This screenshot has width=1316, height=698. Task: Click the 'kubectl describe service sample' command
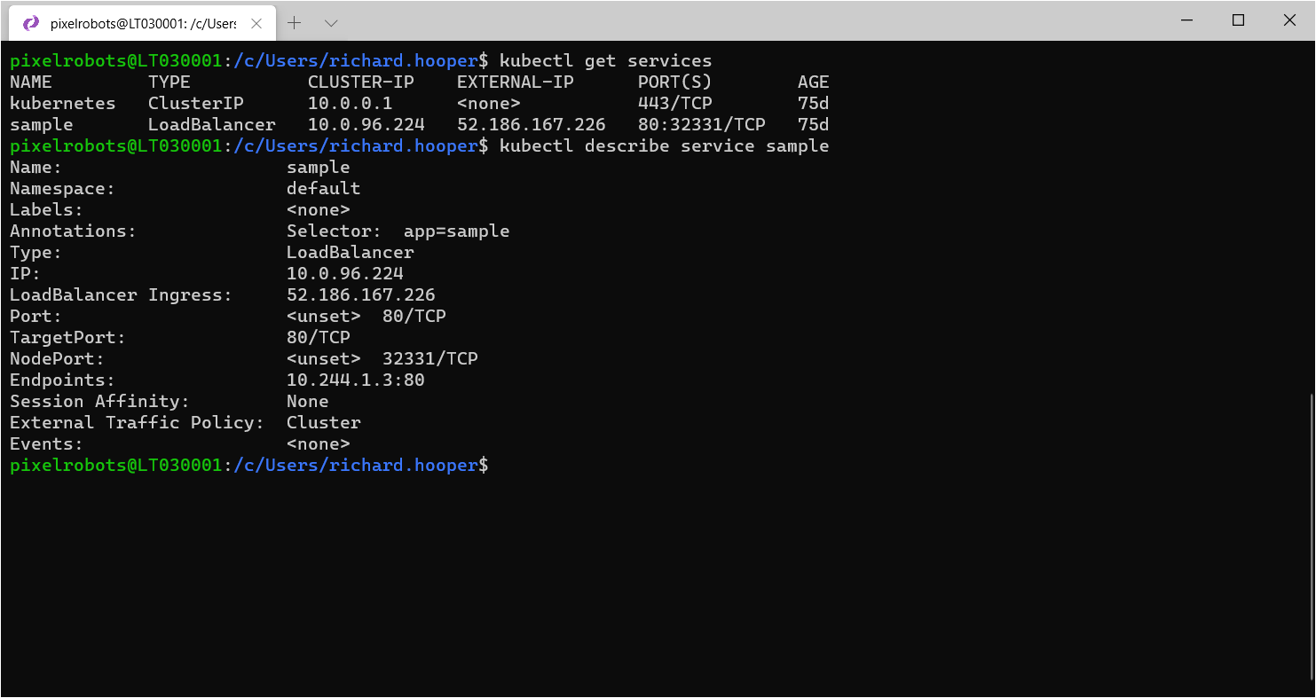pyautogui.click(x=664, y=146)
